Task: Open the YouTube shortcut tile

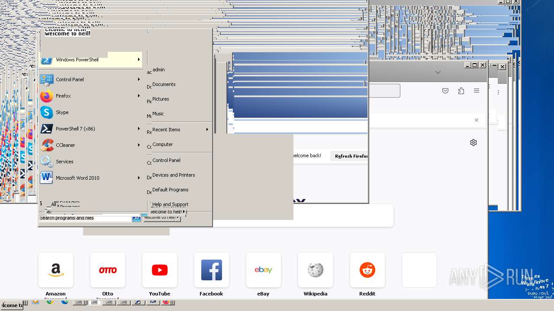Action: [160, 270]
